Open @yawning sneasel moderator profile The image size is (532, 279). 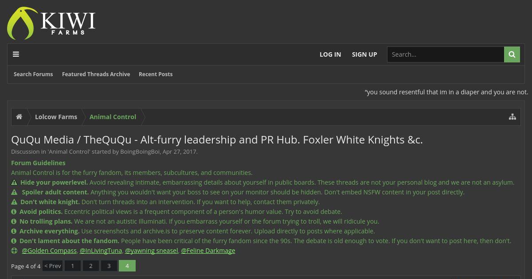point(152,251)
